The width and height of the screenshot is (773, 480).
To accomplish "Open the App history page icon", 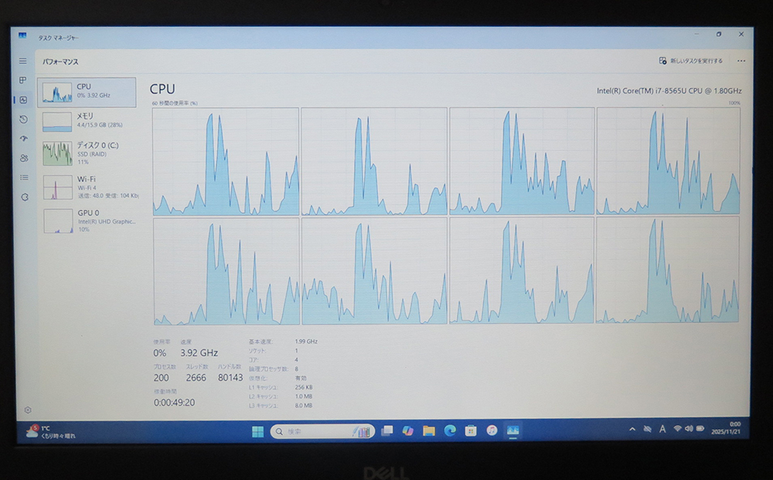I will tap(23, 119).
